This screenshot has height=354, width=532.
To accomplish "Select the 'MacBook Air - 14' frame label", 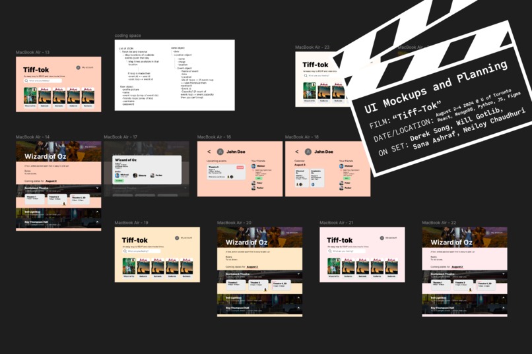I will [x=32, y=137].
